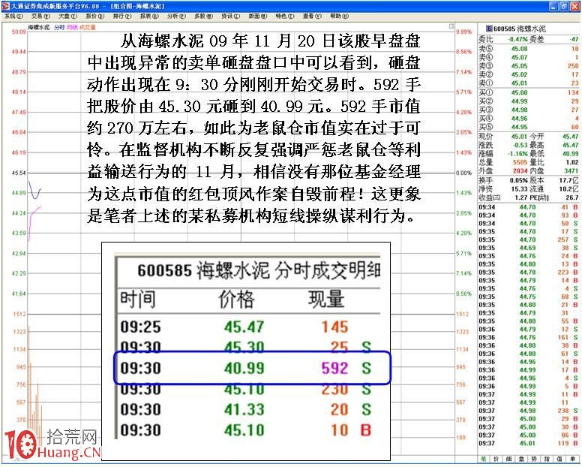582x467 pixels.
Task: Click the application icon in title bar
Action: [x=5, y=5]
